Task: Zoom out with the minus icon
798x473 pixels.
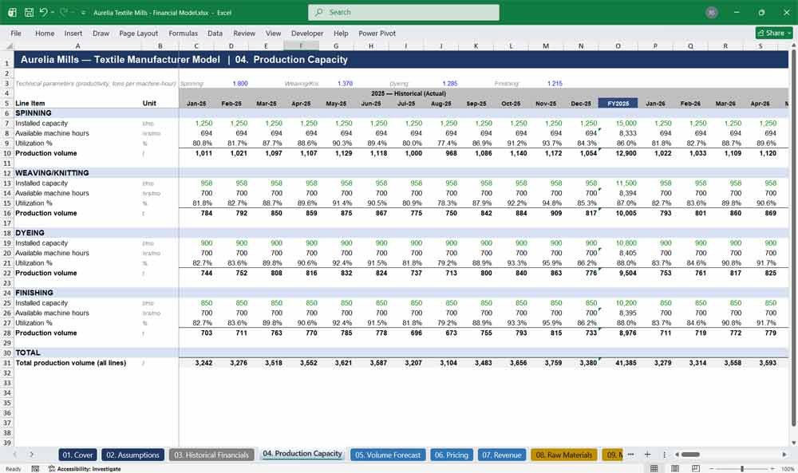Action: (712, 468)
